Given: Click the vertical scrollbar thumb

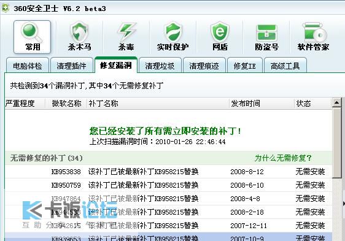Looking at the screenshot, I should tap(336, 142).
